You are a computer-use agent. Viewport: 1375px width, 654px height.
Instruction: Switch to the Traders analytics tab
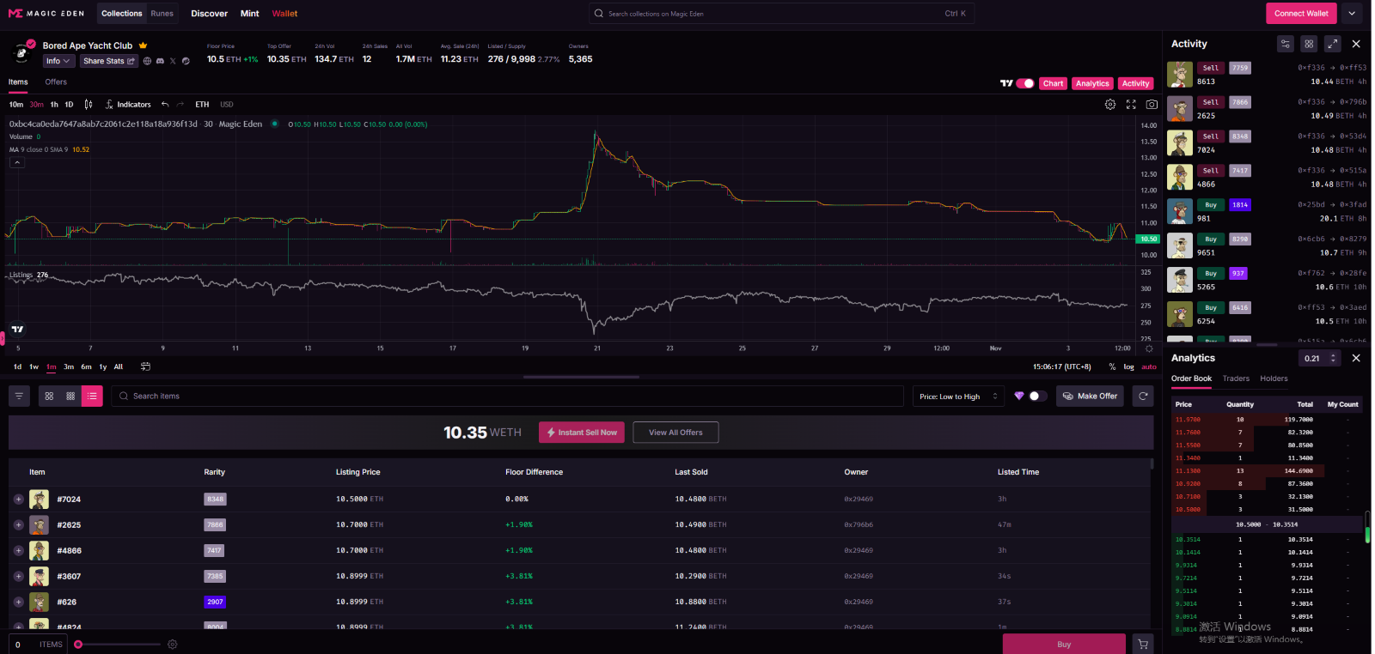click(x=1236, y=378)
